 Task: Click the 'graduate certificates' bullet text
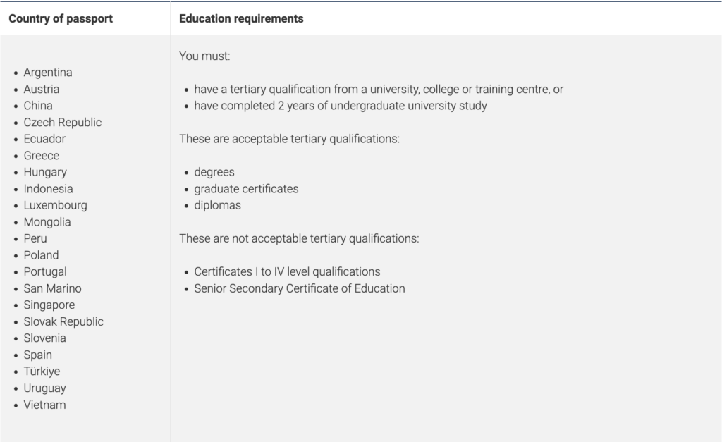pos(246,189)
